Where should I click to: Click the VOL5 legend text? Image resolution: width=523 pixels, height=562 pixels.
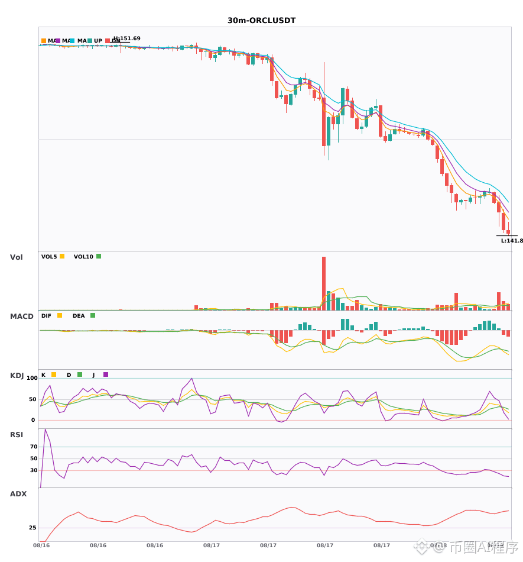click(49, 257)
